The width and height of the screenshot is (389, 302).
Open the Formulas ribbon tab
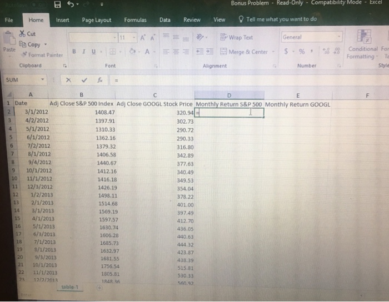[135, 20]
